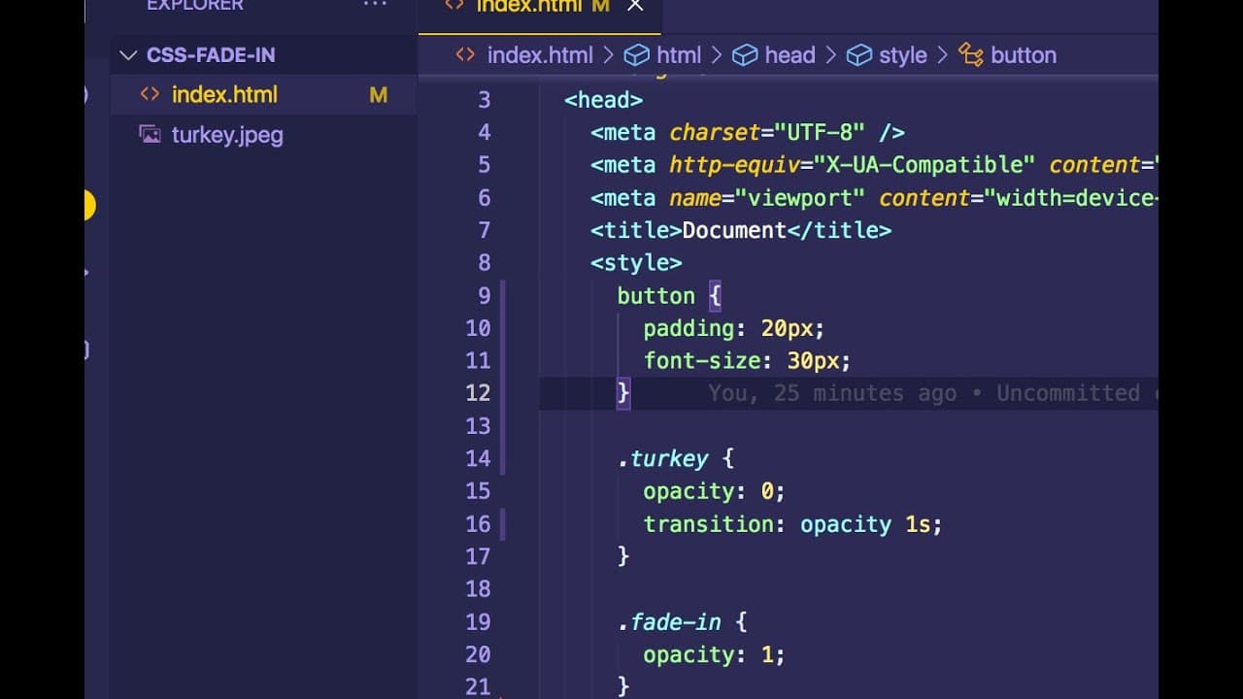The image size is (1243, 699).
Task: Click the .fade-in selector on line 19
Action: [x=669, y=621]
